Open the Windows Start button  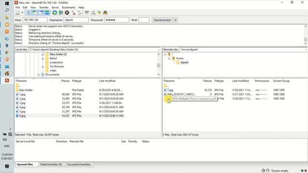[7, 3]
